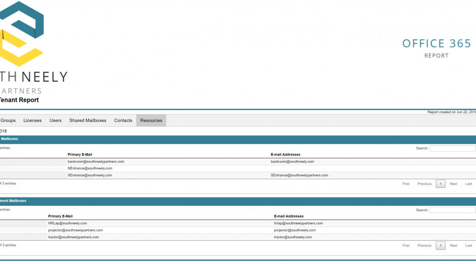Sort upper table by E-mail Addresses header

click(285, 154)
